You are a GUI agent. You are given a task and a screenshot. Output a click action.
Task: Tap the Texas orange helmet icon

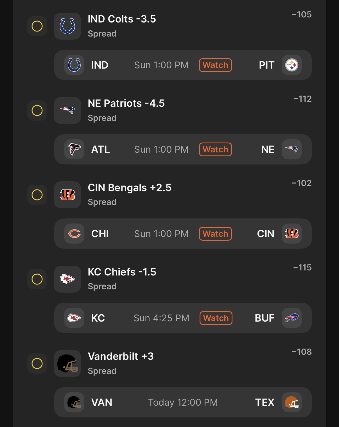tap(292, 402)
